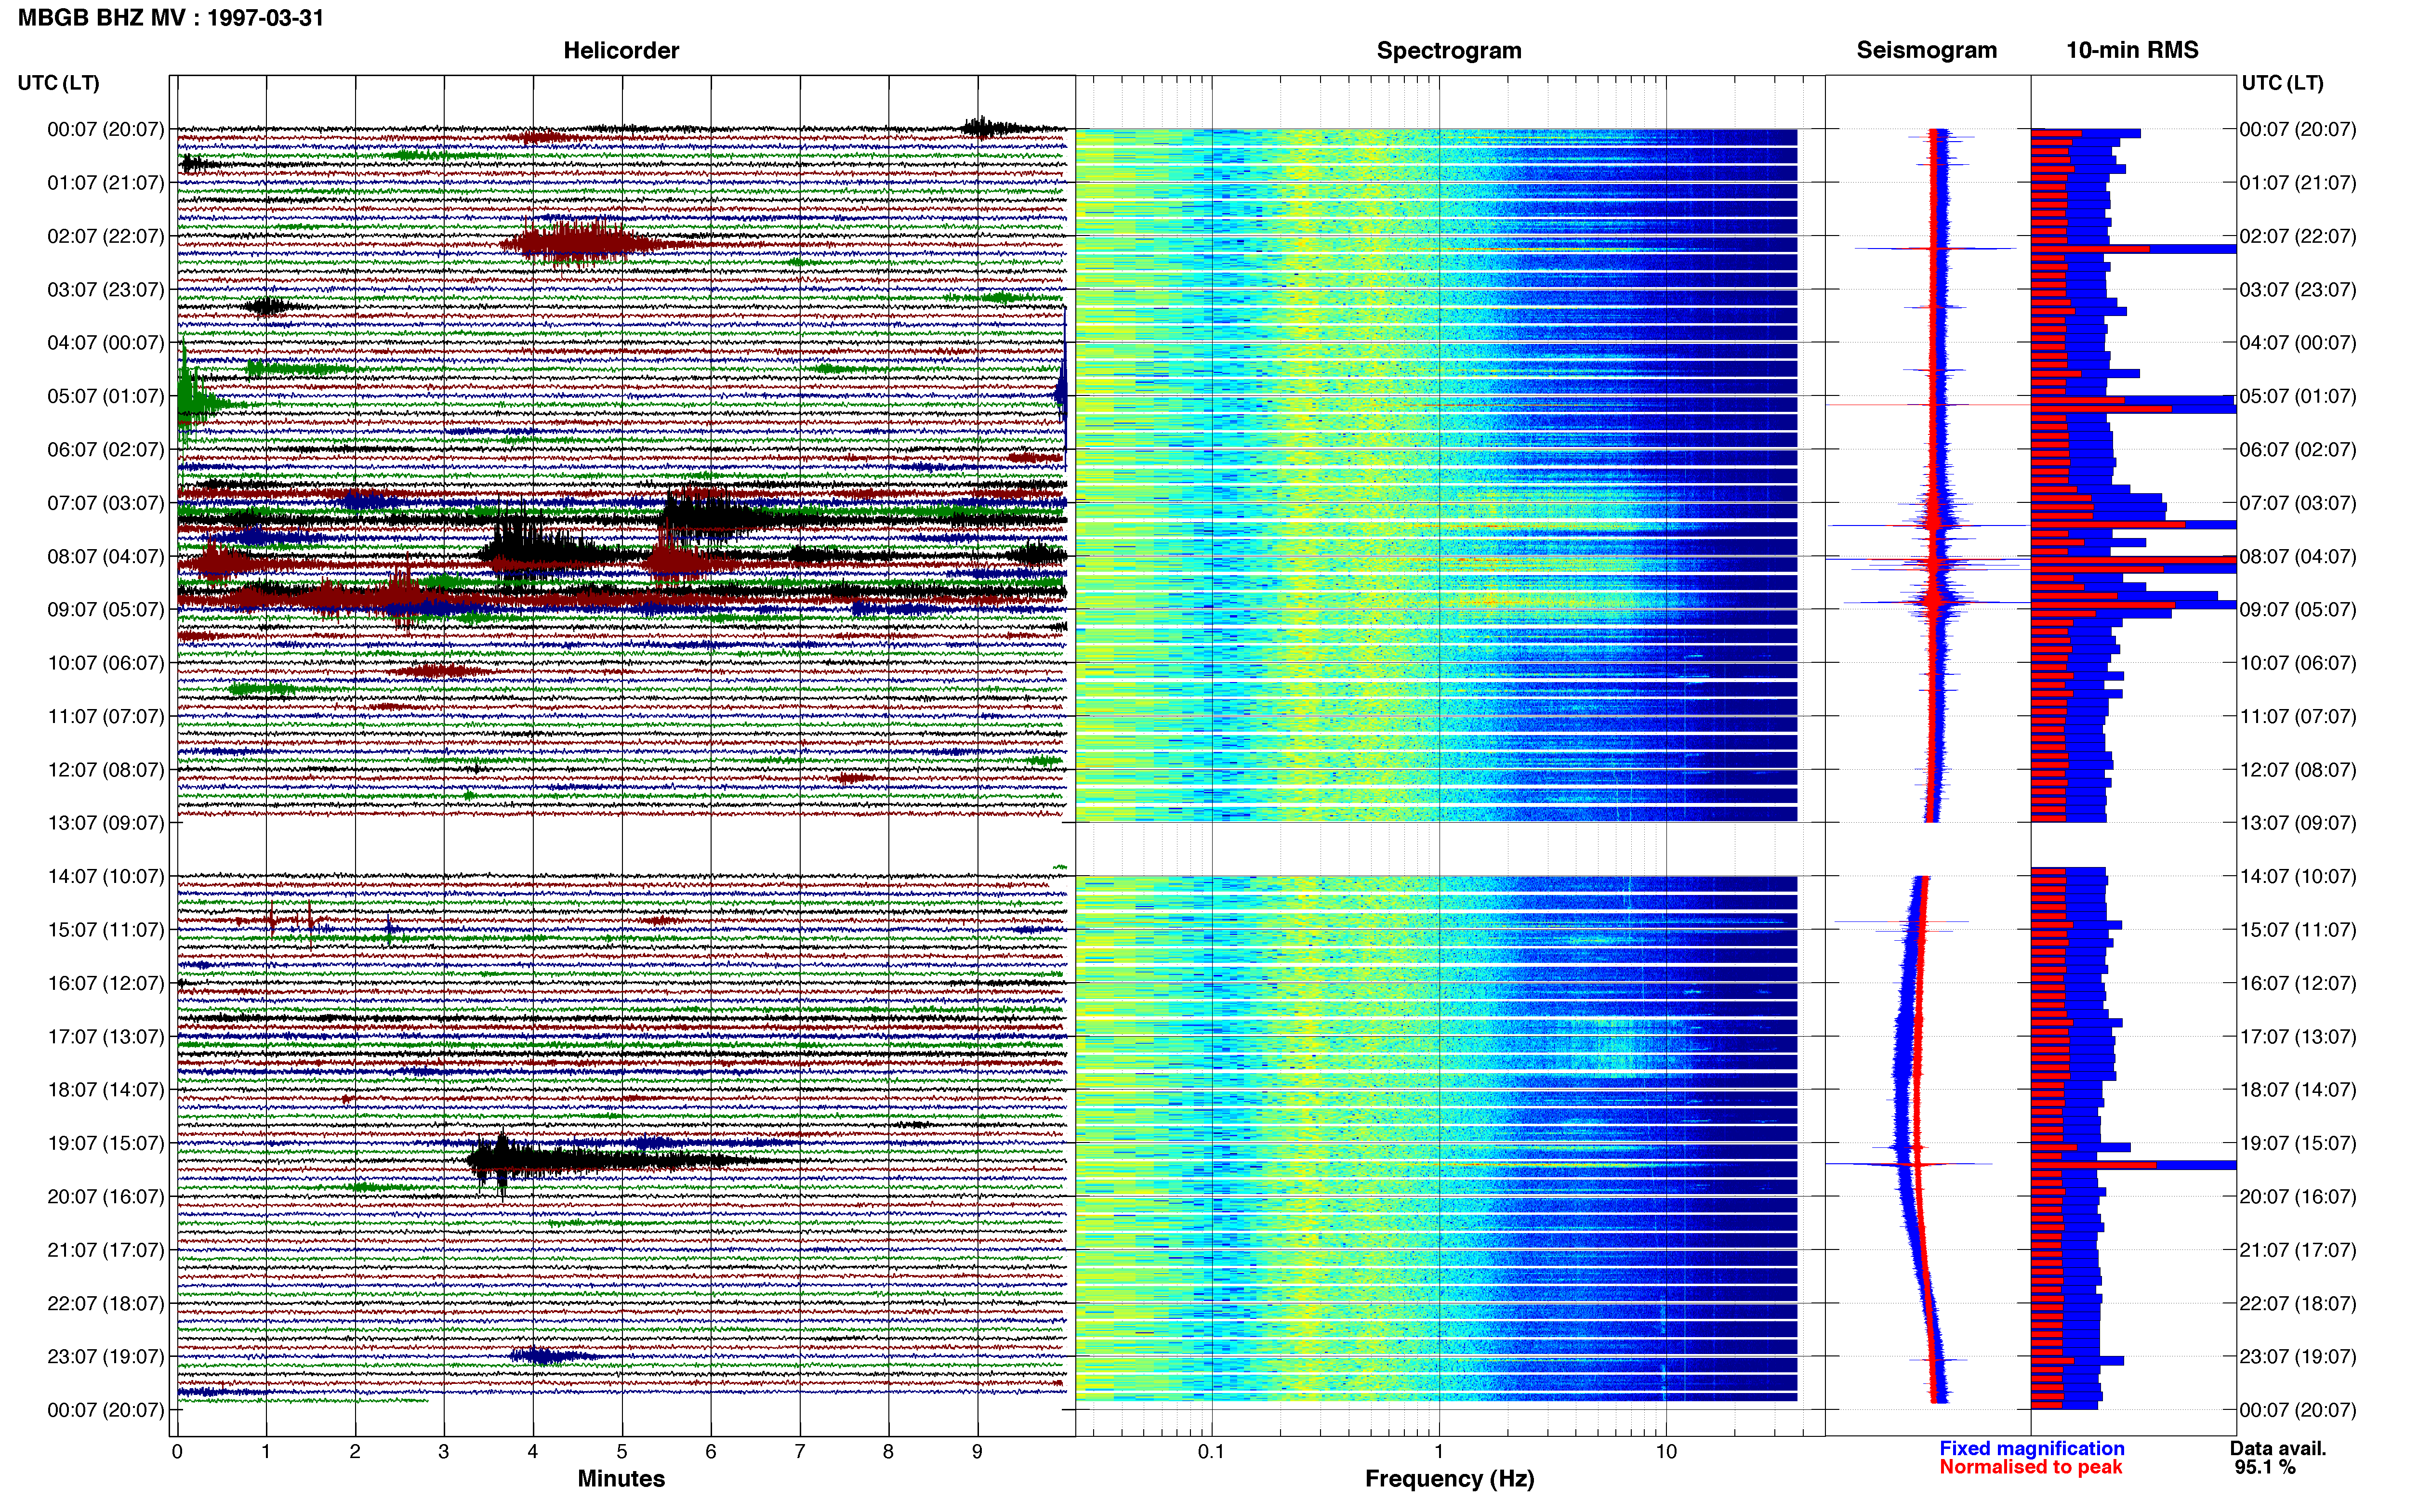Click right time label 21:07 (17:07)
Screen dimensions: 2418x1512
click(2298, 1250)
